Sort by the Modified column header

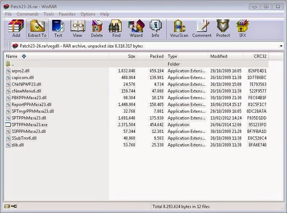point(226,56)
